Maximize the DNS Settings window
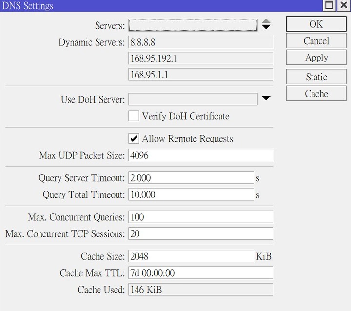This screenshot has width=351, height=311. pyautogui.click(x=329, y=5)
